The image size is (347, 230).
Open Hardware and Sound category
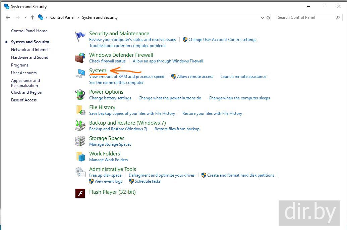(x=30, y=57)
